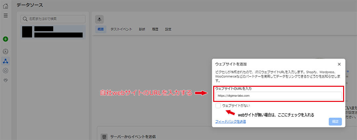Switch to the 概要 tab

click(x=100, y=29)
